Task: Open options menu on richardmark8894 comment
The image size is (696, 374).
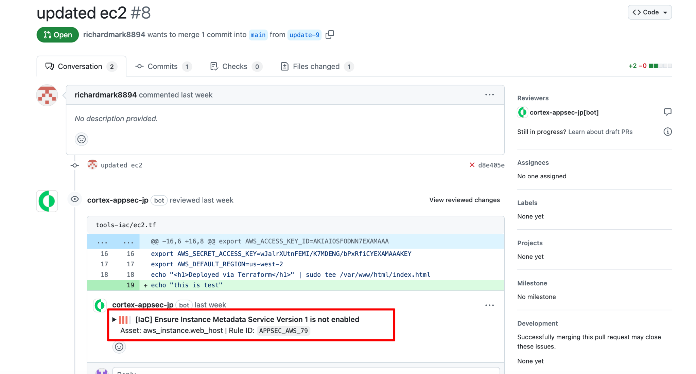Action: (489, 95)
